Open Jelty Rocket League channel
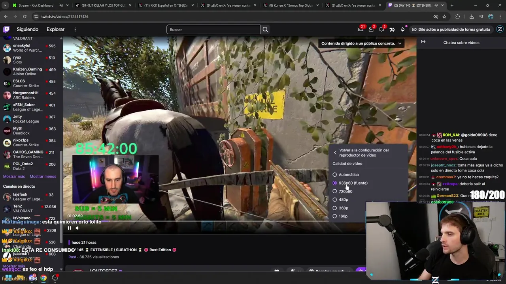This screenshot has height=284, width=506. coord(30,119)
